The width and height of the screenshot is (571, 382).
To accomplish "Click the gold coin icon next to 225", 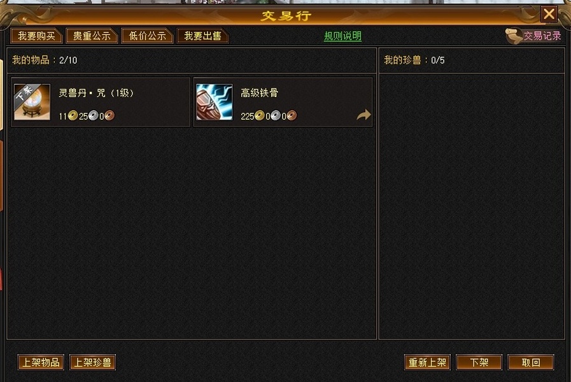I will pos(260,115).
